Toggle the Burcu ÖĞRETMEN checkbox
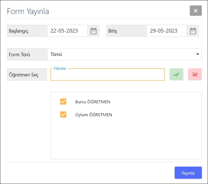This screenshot has height=184, width=208. point(63,102)
